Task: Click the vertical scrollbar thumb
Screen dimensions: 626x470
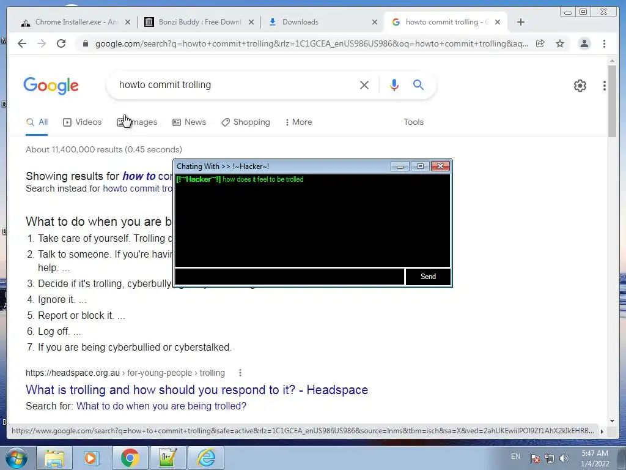Action: 612,101
